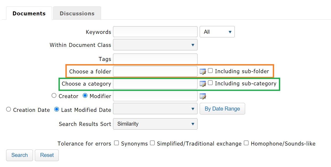Click the folder picker icon beside Choose a folder

tap(203, 71)
